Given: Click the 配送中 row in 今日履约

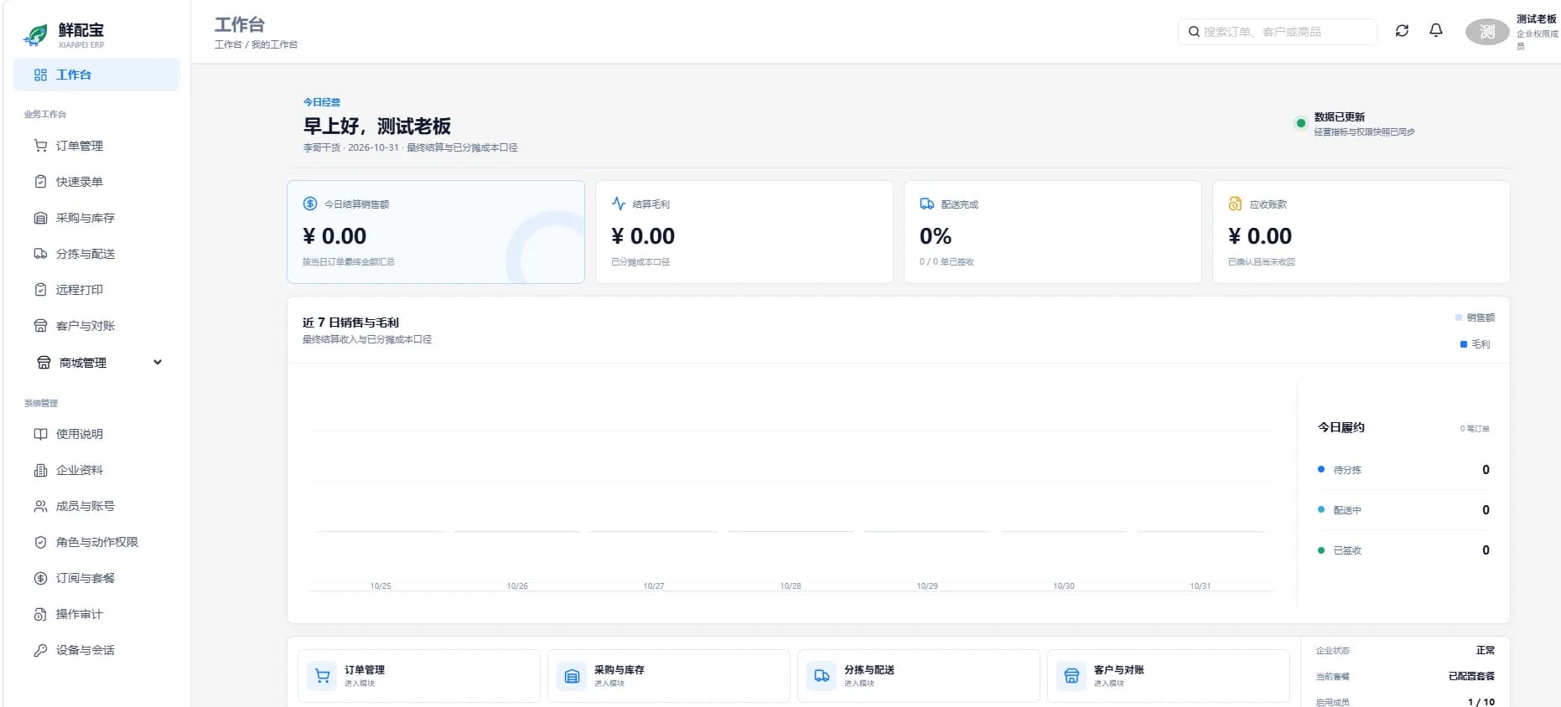Looking at the screenshot, I should pos(1403,510).
